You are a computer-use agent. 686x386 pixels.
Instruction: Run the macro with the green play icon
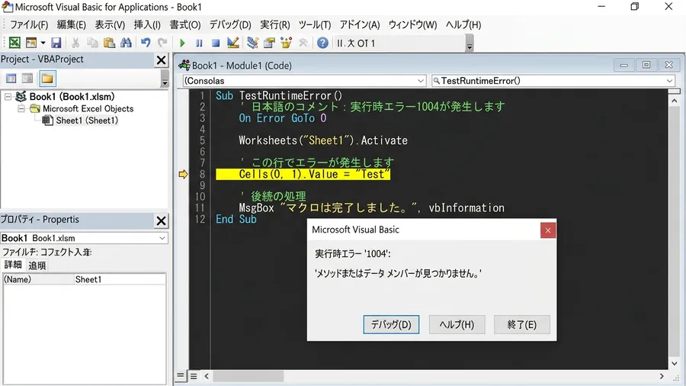[182, 43]
